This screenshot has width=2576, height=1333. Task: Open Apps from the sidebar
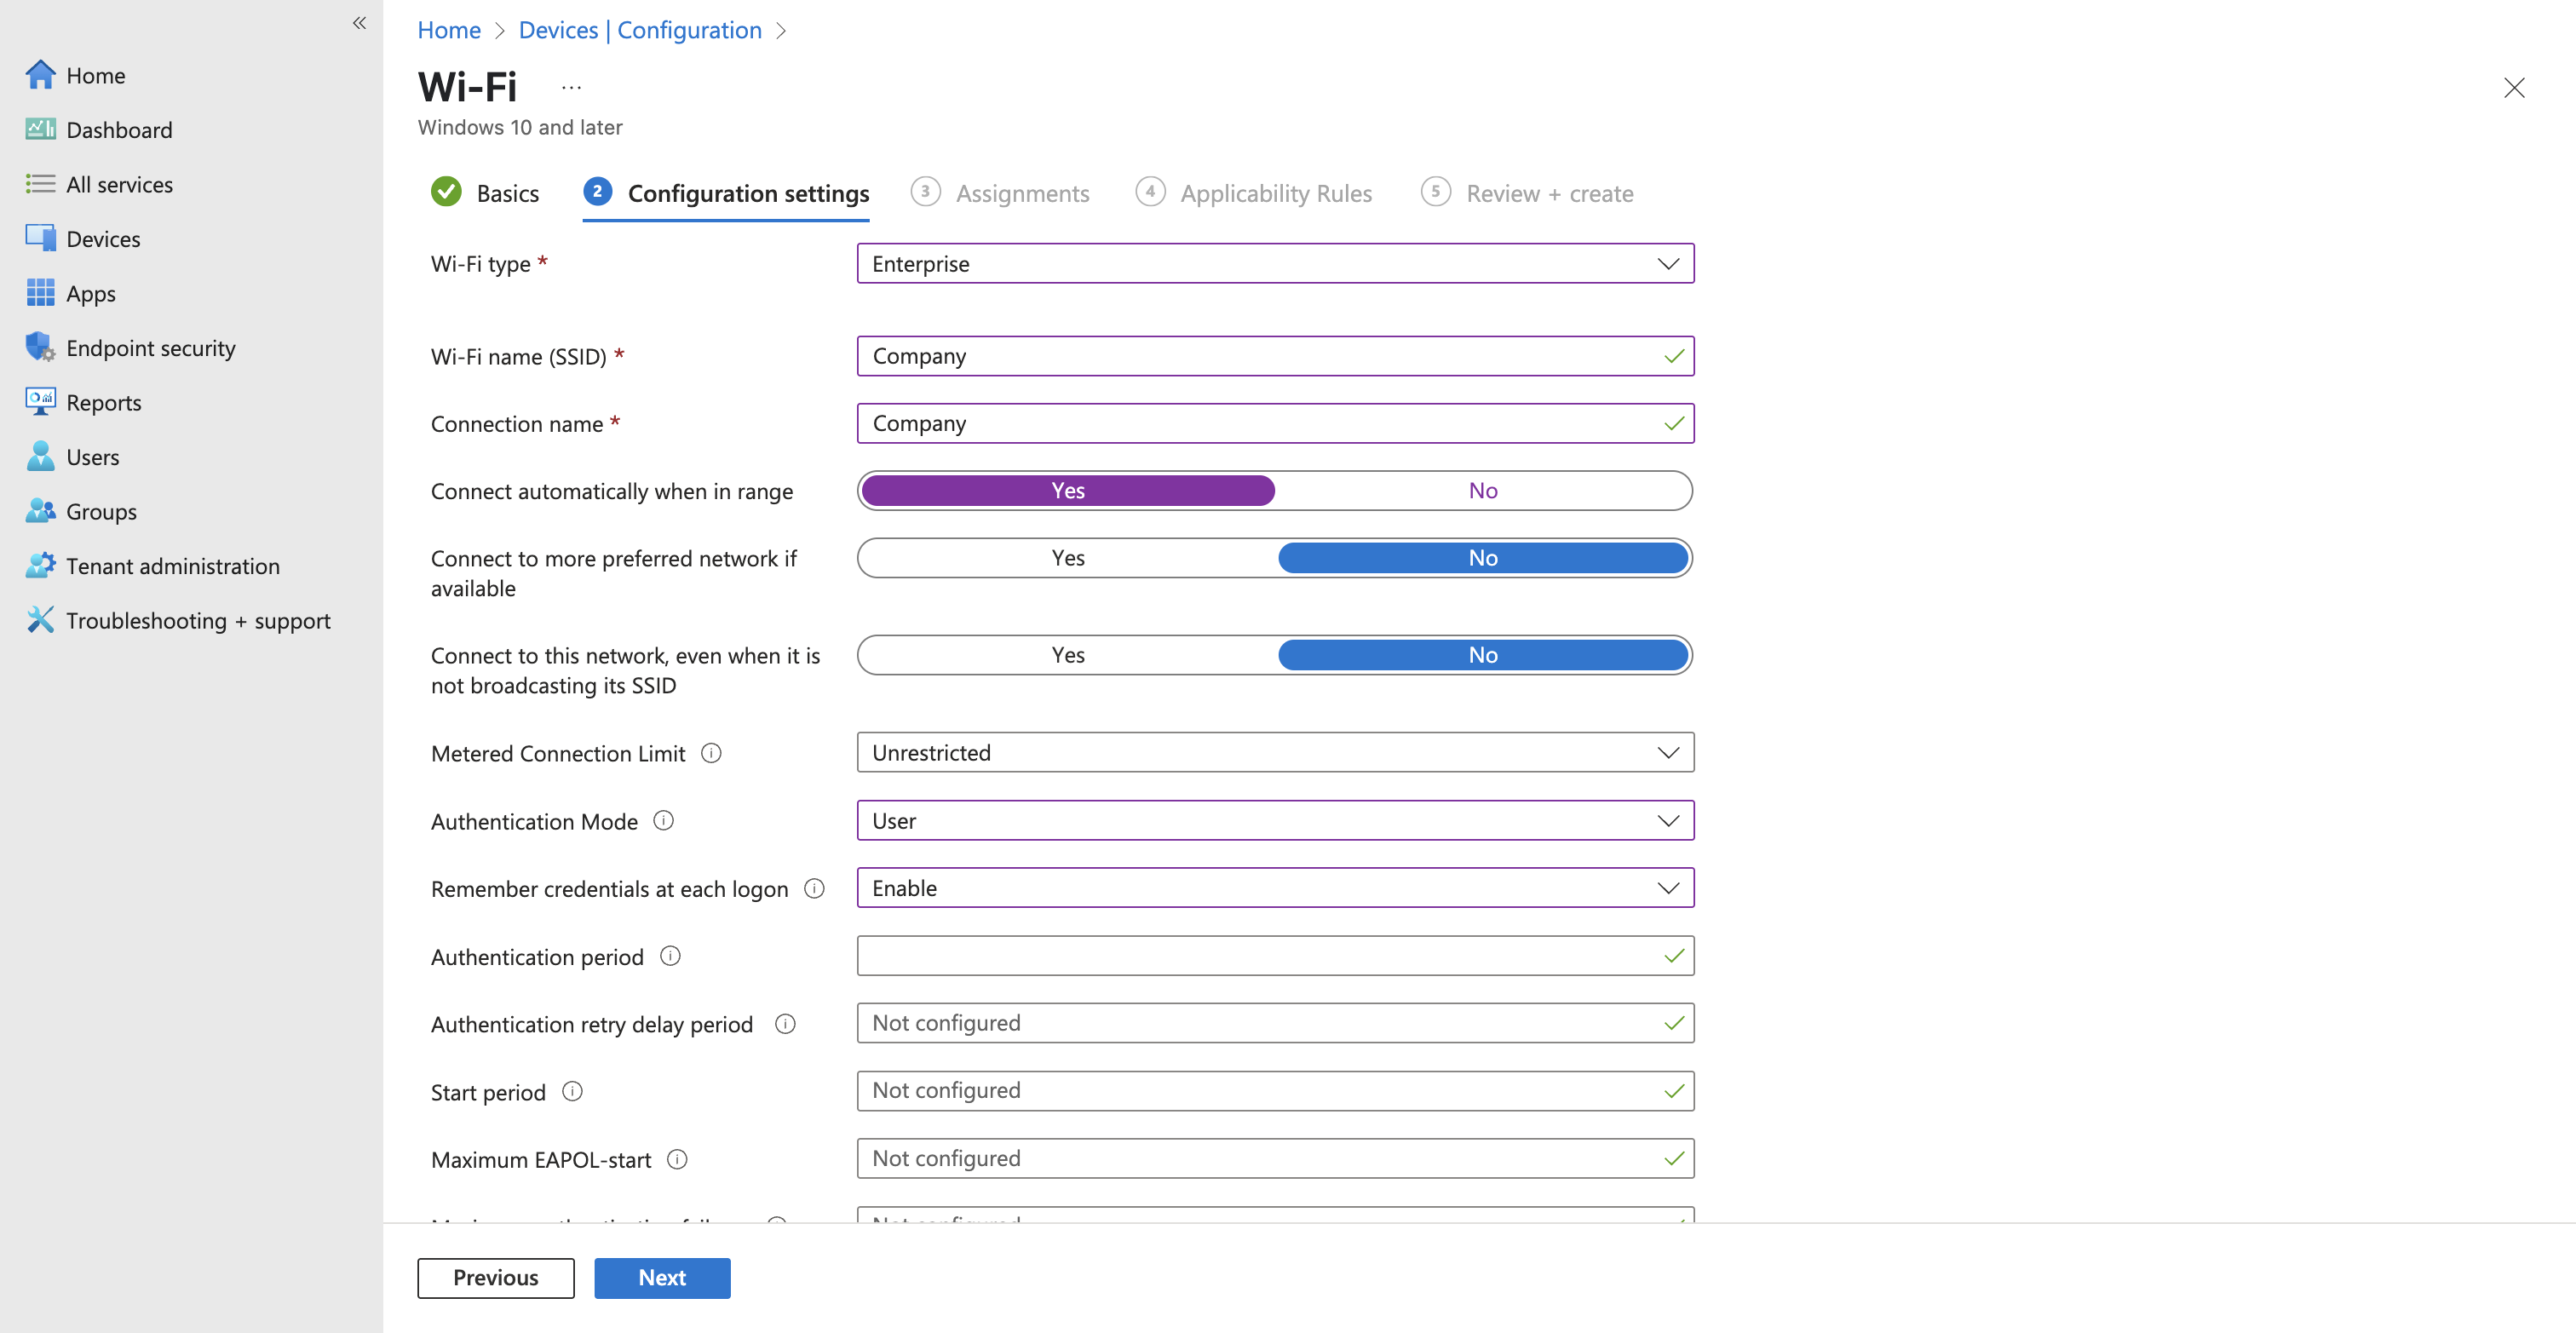[x=90, y=293]
